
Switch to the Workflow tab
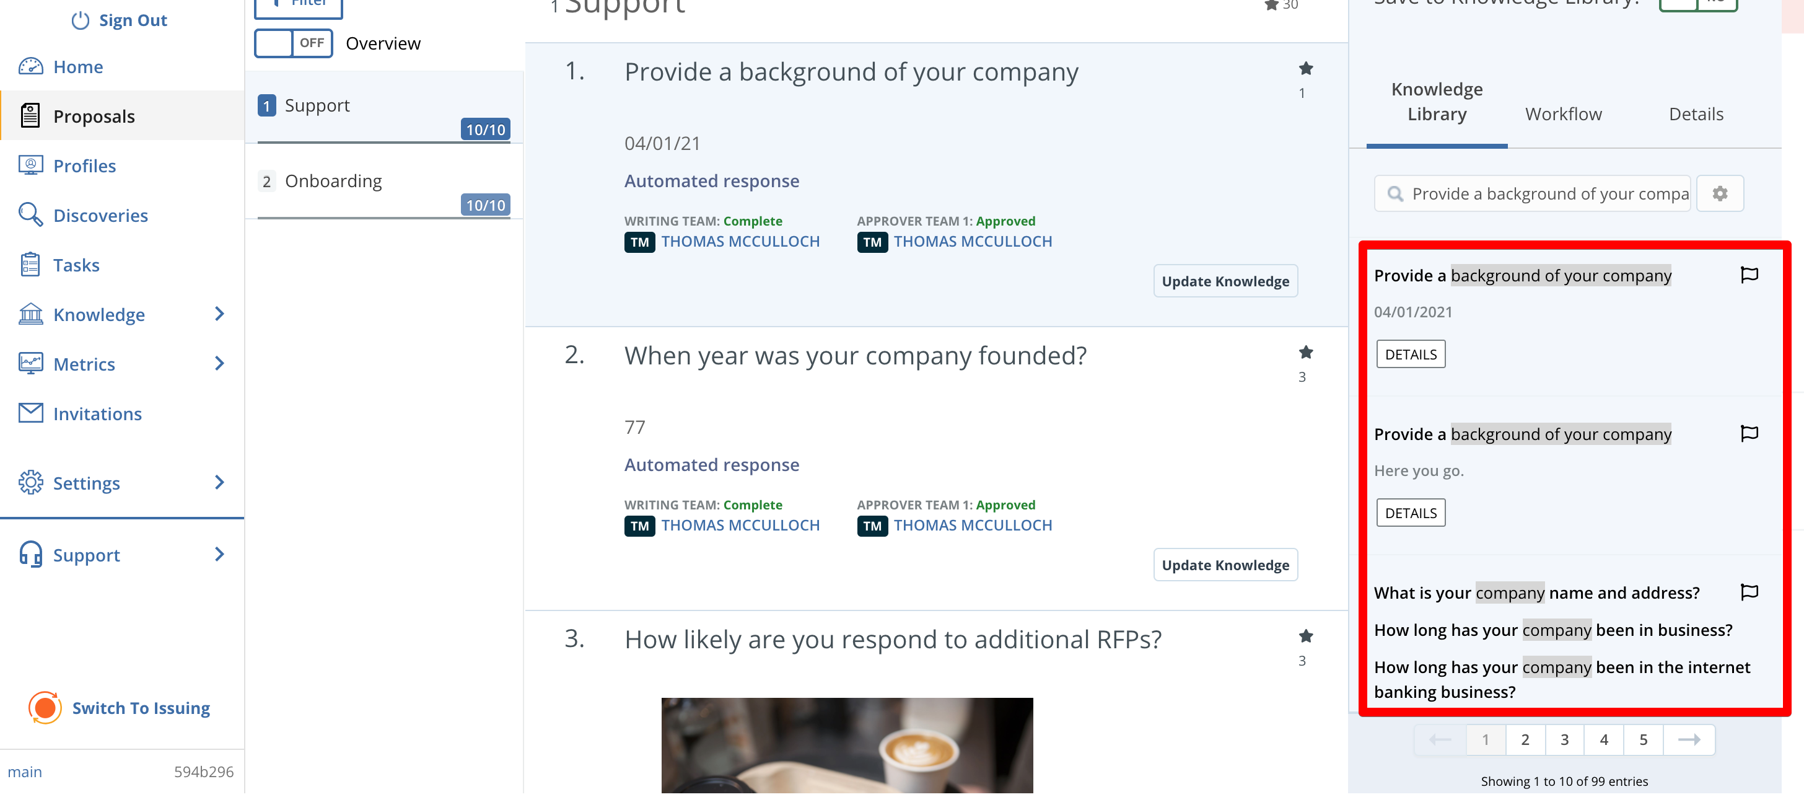coord(1563,114)
